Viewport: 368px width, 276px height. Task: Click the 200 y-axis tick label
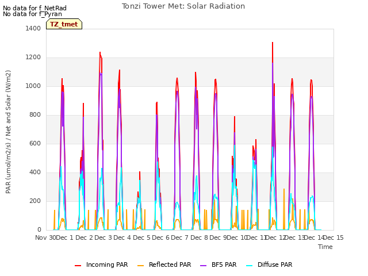(x=35, y=201)
